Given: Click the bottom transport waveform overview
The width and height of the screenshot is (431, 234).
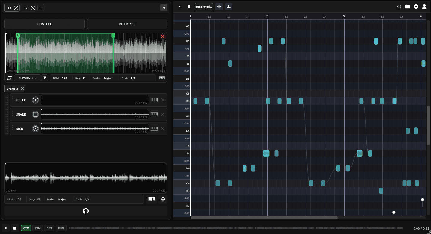Looking at the screenshot, I should pos(236,228).
